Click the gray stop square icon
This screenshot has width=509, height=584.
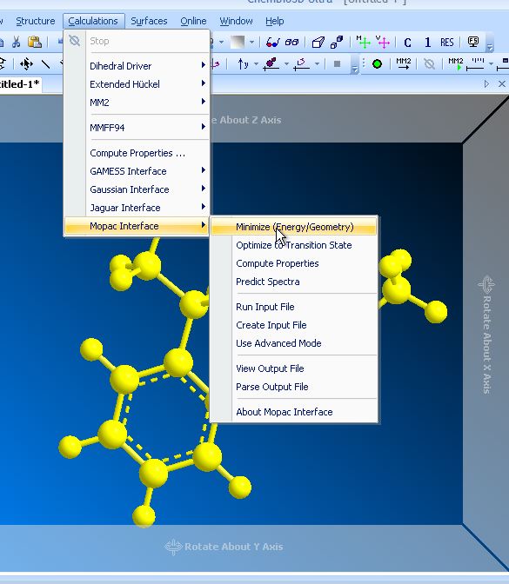pos(337,64)
